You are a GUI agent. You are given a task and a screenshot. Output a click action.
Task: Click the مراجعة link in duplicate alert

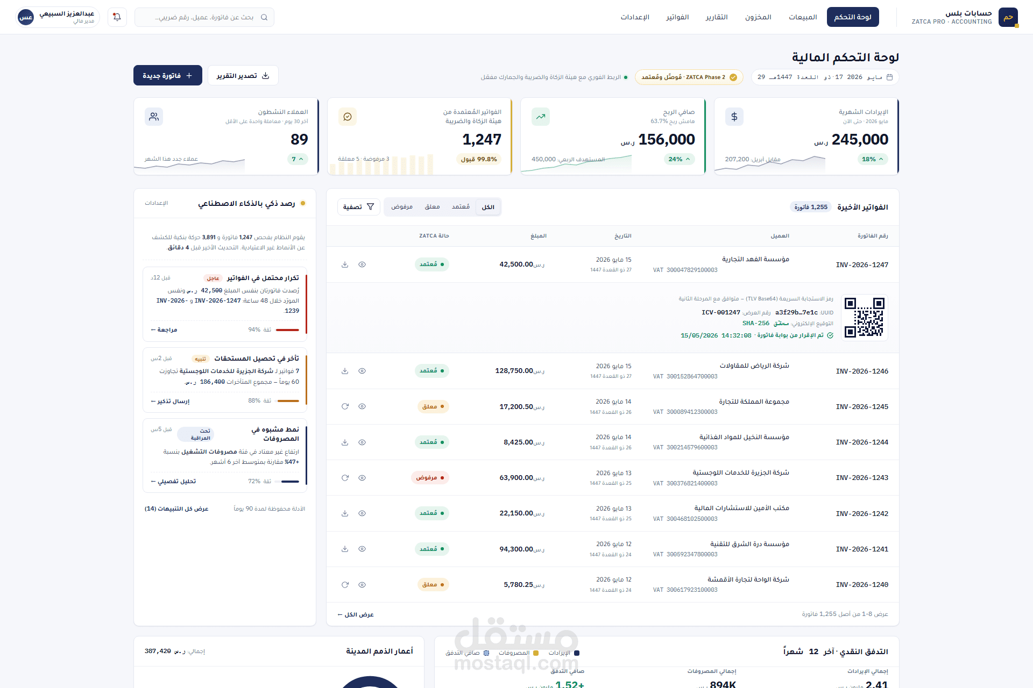pos(164,330)
